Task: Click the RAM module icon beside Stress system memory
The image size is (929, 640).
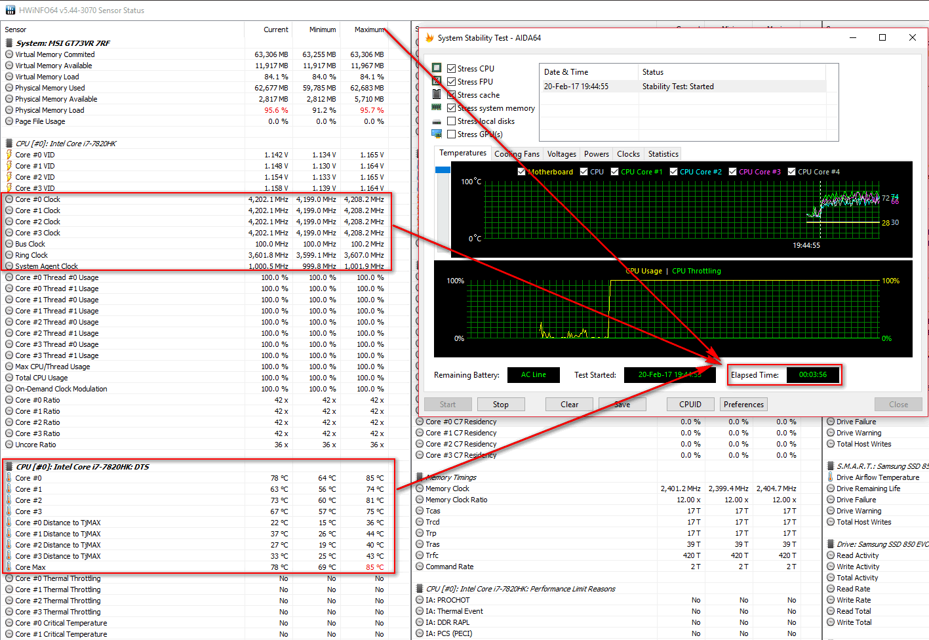Action: (x=437, y=108)
